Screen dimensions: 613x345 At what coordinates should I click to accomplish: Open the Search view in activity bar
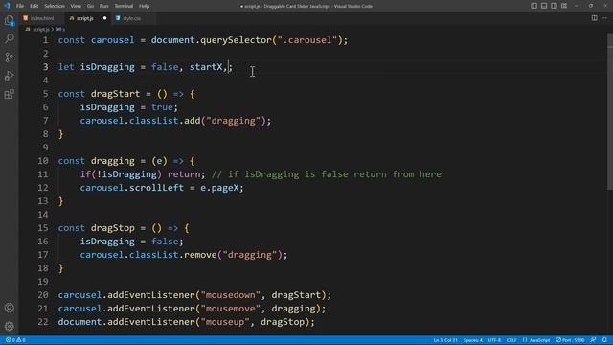point(9,38)
